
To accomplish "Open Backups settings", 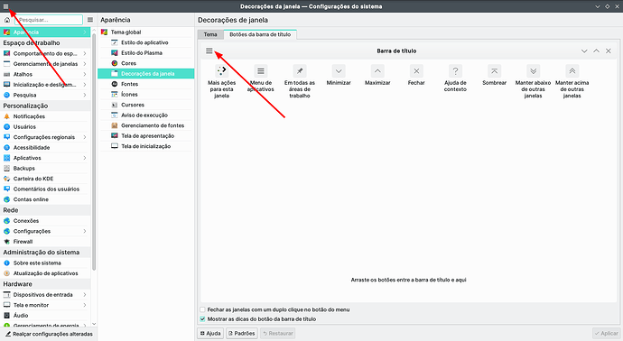I will [x=45, y=169].
